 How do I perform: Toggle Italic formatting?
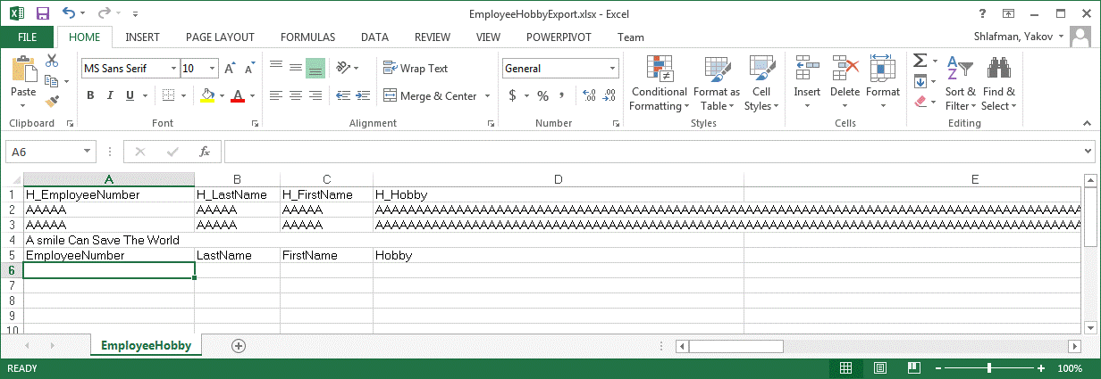pos(111,95)
